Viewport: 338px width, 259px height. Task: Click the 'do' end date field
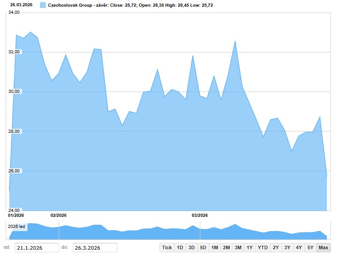point(95,247)
